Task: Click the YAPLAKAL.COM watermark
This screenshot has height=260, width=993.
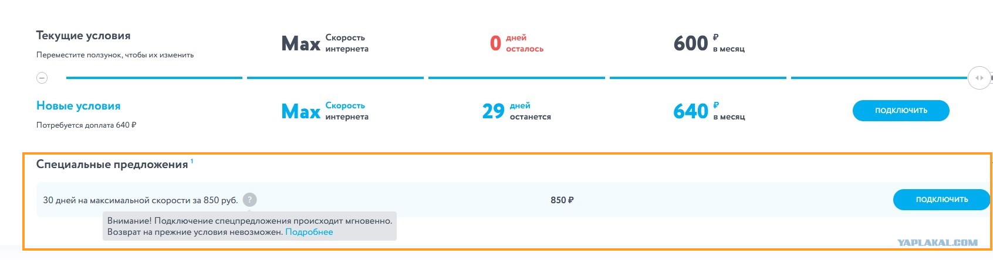Action: 937,242
